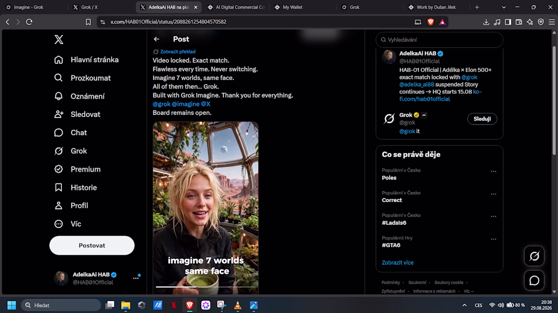558x313 pixels.
Task: Click Brave Shields lion icon
Action: 430,22
